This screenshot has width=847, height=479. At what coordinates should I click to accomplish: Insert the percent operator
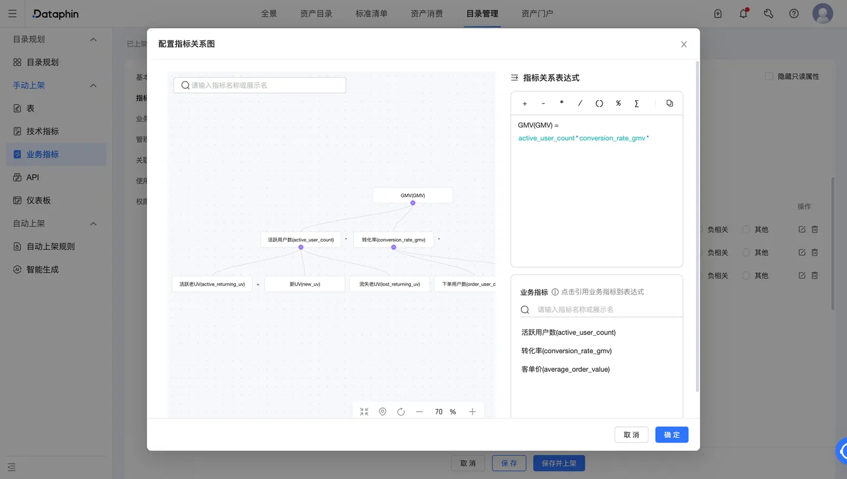618,103
